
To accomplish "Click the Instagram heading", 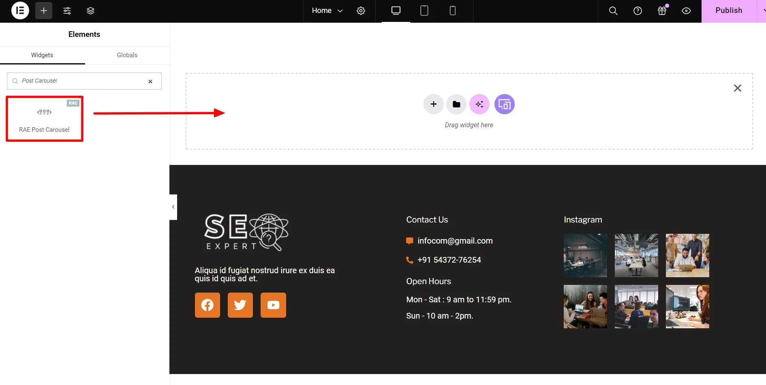I will (x=583, y=220).
